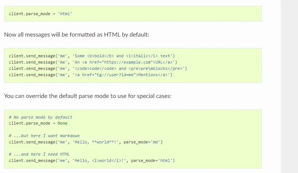Click the 'Hello, <i>world</i>!' string
The width and height of the screenshot is (298, 173).
(100, 160)
